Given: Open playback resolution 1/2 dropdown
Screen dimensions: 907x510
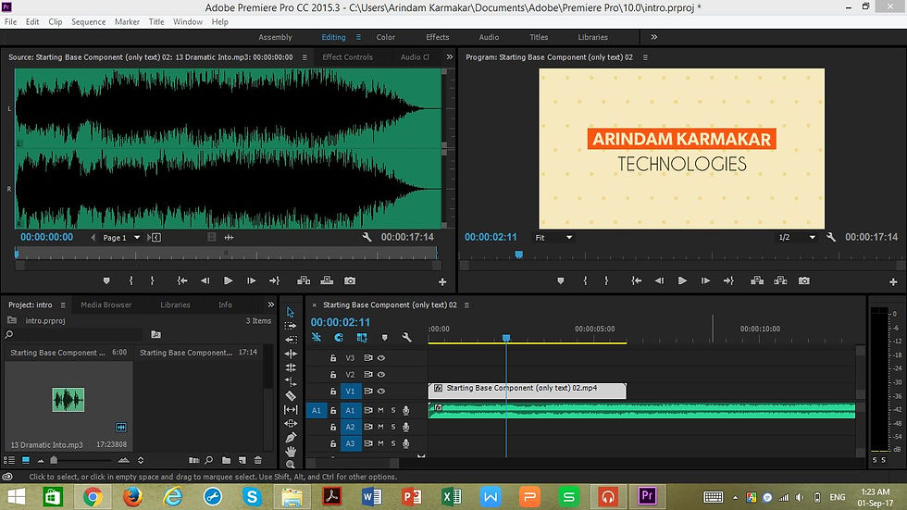Looking at the screenshot, I should click(797, 238).
